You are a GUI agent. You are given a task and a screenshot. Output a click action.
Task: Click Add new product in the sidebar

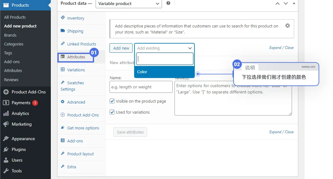21,26
